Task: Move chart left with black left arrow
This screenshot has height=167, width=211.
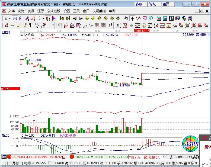Action: (x=75, y=18)
